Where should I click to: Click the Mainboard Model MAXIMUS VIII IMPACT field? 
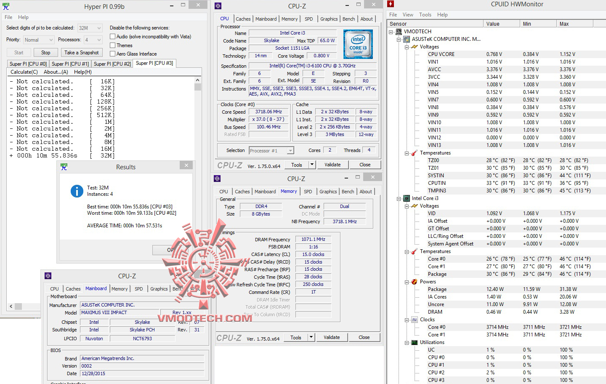(119, 312)
